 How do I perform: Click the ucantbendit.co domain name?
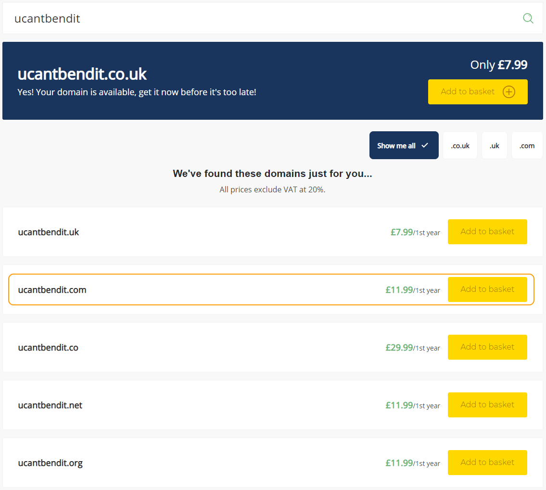click(x=48, y=348)
